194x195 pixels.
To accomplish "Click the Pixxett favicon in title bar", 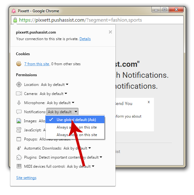I will (14, 11).
